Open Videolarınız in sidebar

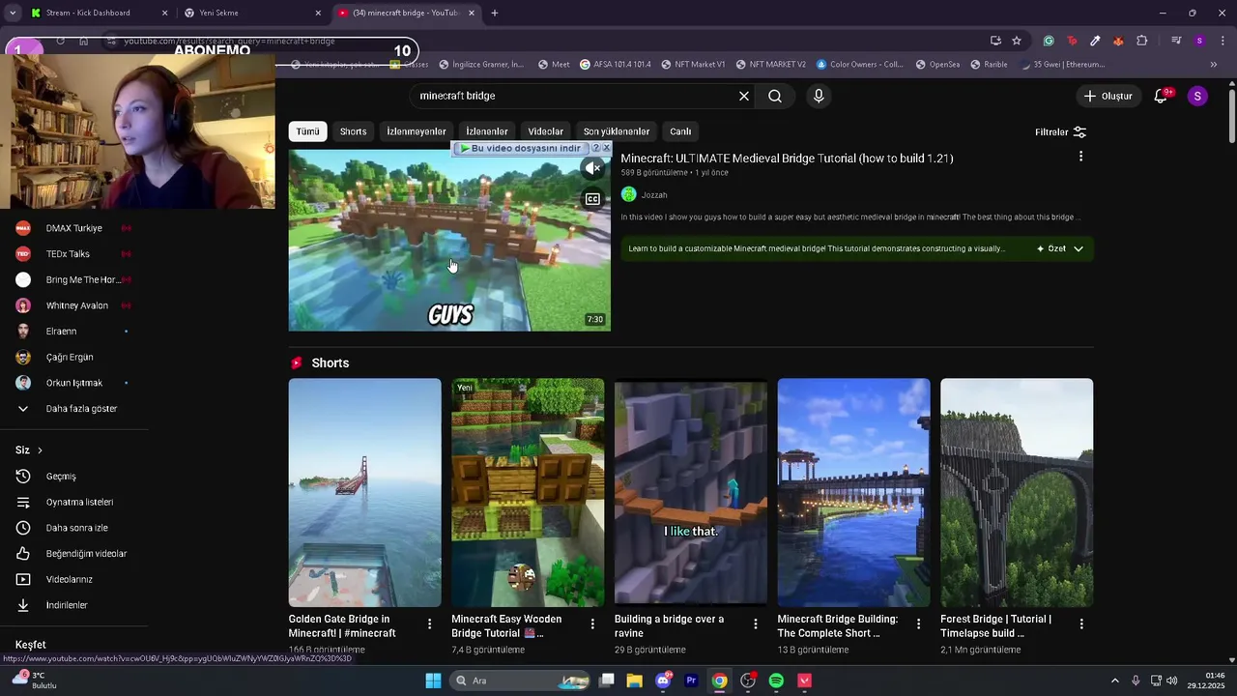tap(69, 579)
